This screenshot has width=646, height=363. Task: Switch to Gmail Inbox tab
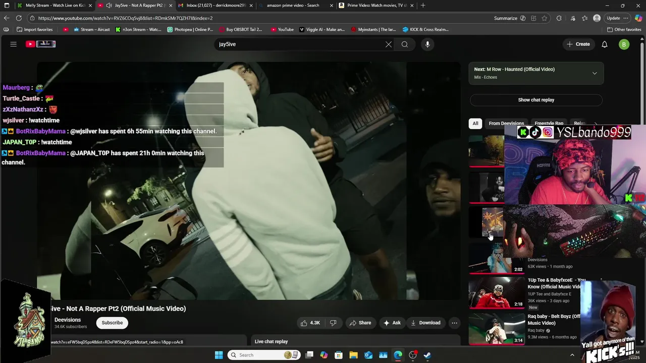point(216,6)
